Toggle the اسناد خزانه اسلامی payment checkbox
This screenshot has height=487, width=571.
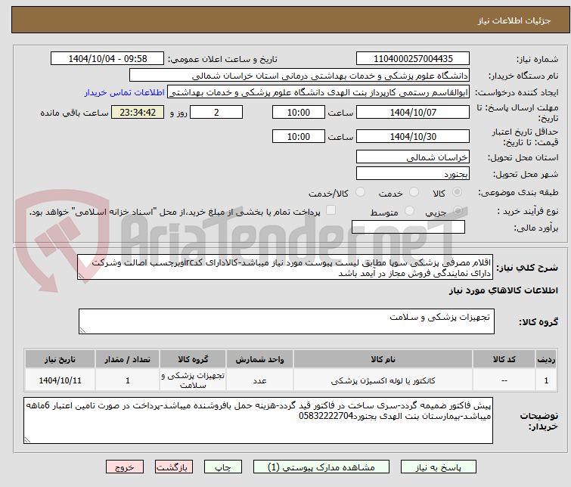330,210
